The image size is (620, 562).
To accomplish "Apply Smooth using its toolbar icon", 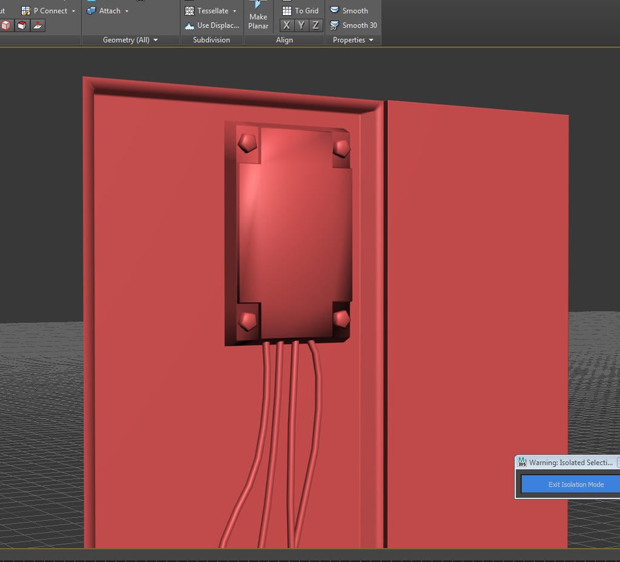I will coord(334,10).
